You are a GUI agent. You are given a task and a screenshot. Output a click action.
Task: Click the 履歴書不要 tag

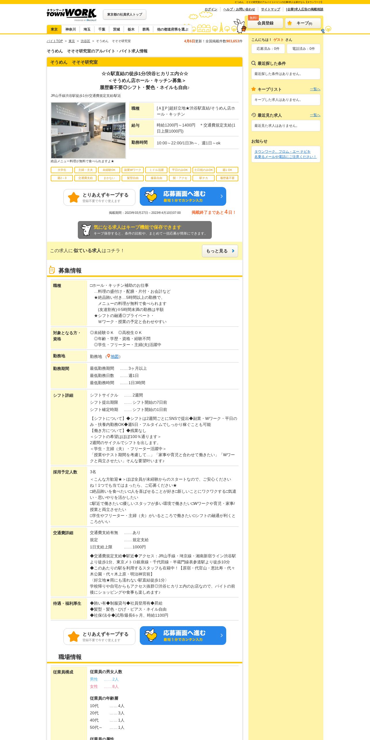[227, 178]
